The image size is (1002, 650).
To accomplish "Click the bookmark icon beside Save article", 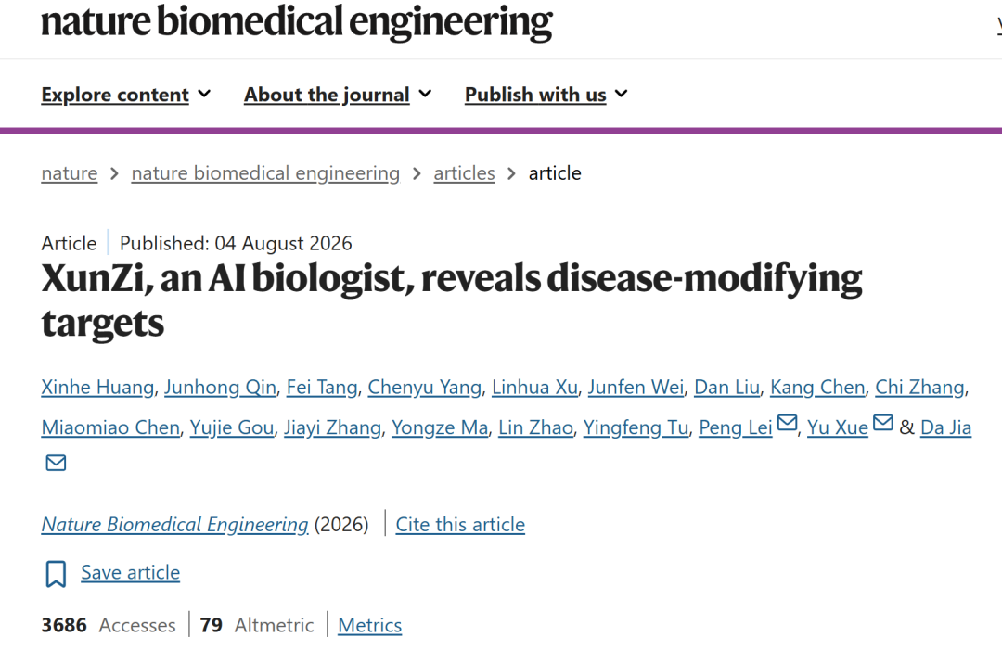I will 56,573.
